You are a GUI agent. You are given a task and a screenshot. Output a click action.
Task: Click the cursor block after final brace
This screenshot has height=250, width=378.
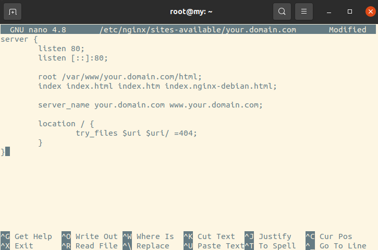(7, 151)
